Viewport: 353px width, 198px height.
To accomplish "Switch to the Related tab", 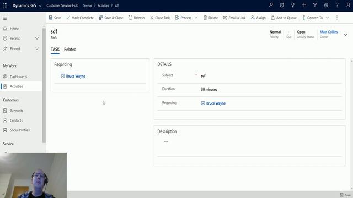I will [70, 50].
